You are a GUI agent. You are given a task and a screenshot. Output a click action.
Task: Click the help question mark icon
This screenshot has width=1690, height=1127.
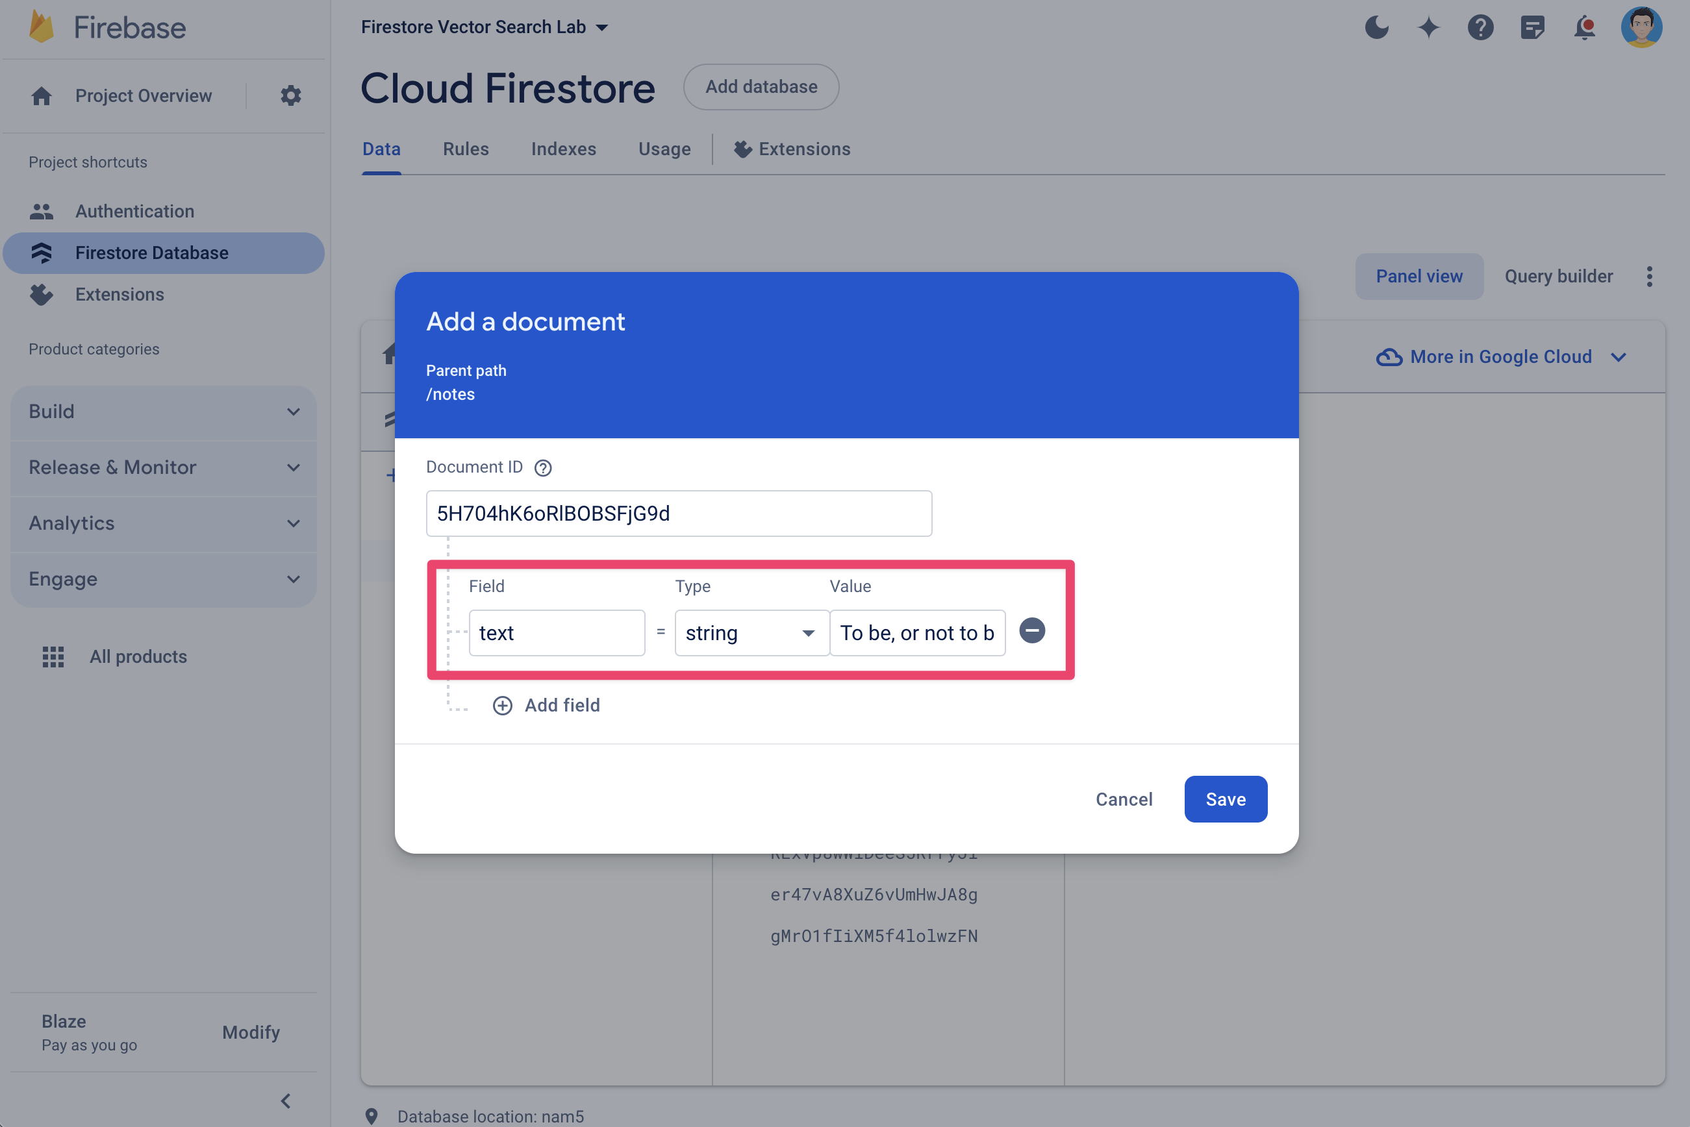[x=542, y=468]
